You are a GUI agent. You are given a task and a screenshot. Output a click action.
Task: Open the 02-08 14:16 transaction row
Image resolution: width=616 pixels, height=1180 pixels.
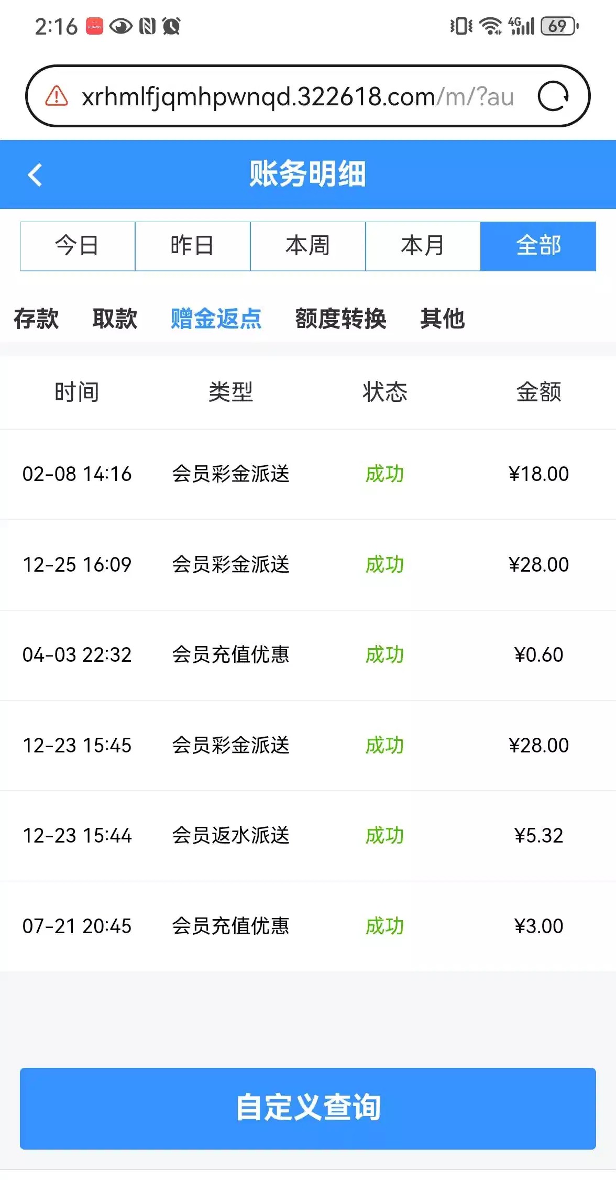308,474
